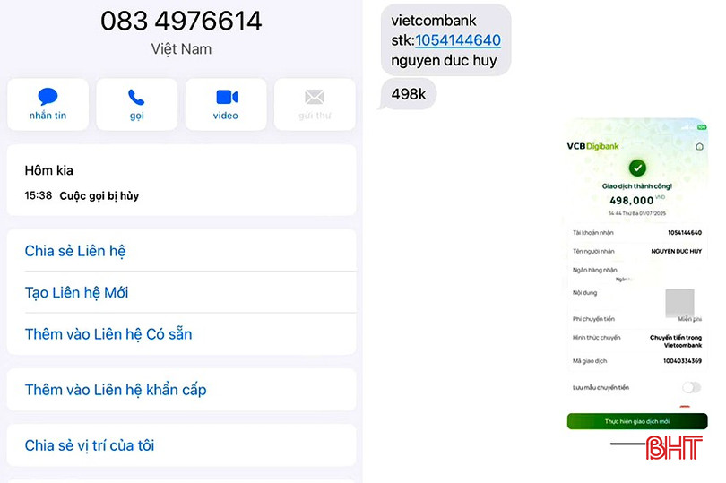Open the transaction receipt screenshot thumbnail
726x483 pixels.
[637, 274]
